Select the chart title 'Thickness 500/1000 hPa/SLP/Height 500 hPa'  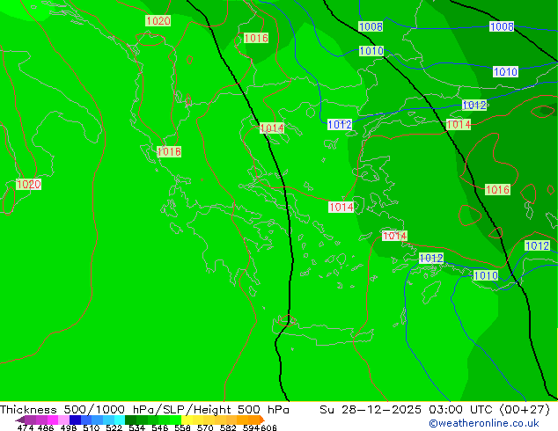[144, 410]
